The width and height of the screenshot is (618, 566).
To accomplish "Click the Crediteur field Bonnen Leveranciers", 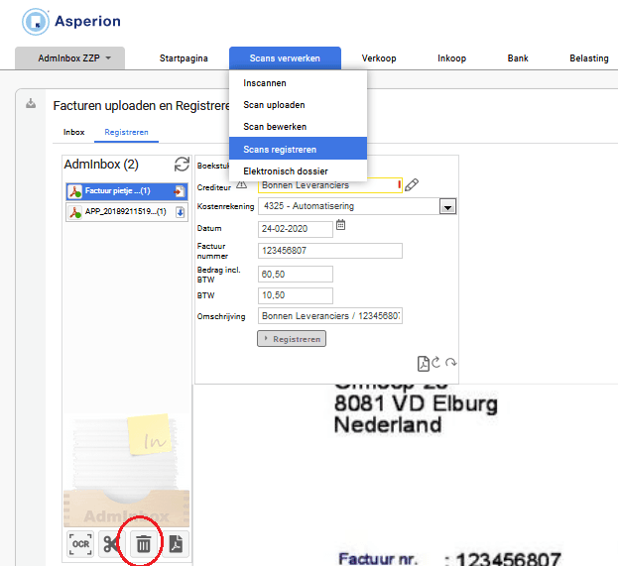I will point(330,185).
